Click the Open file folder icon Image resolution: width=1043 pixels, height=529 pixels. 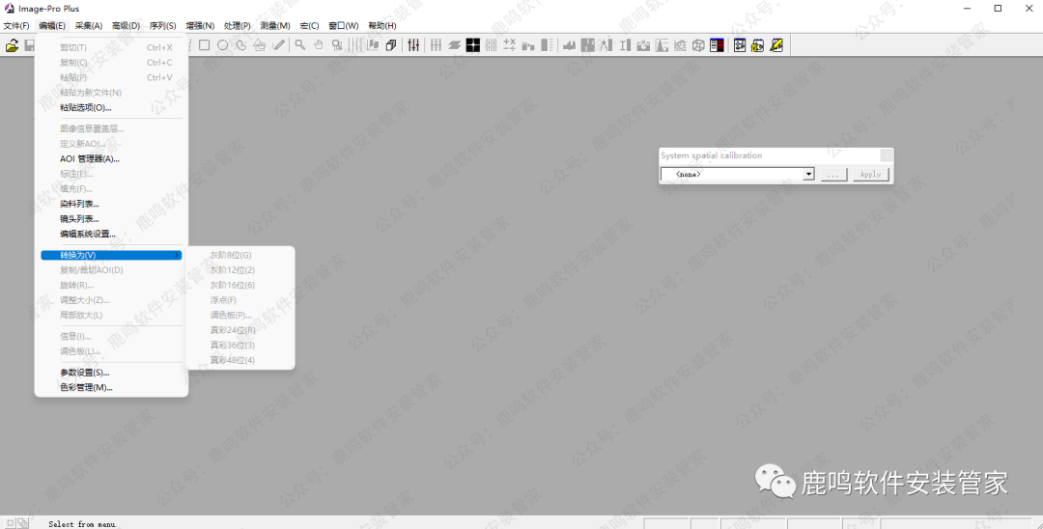pyautogui.click(x=12, y=45)
